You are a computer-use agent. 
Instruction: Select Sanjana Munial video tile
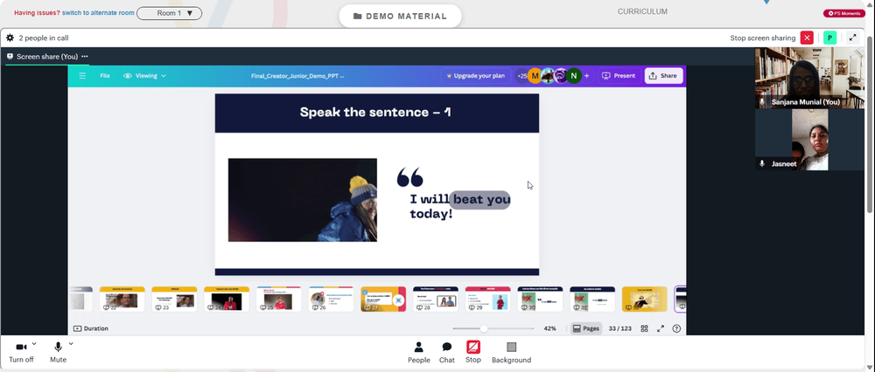(809, 78)
